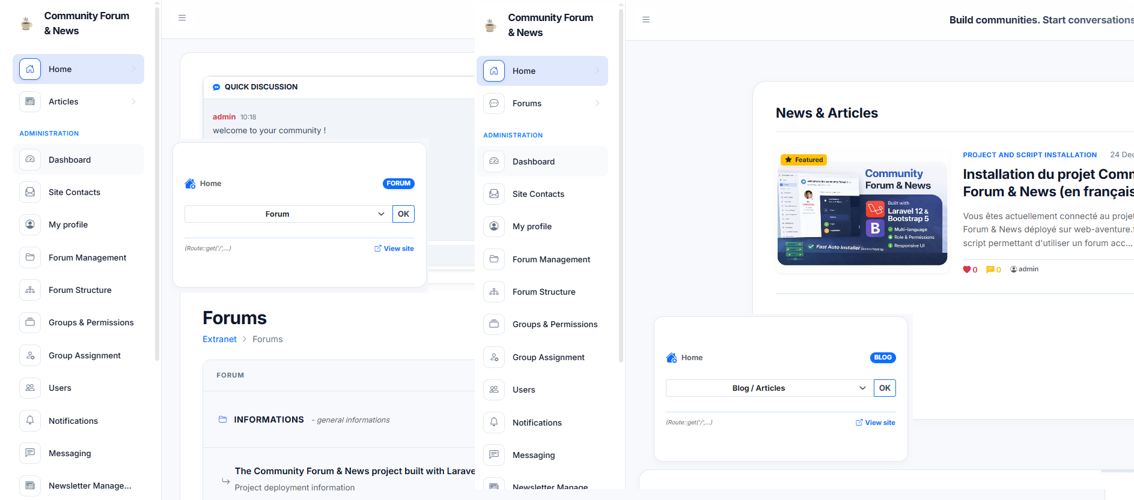
Task: Select Messaging in right sidebar
Action: coord(542,455)
